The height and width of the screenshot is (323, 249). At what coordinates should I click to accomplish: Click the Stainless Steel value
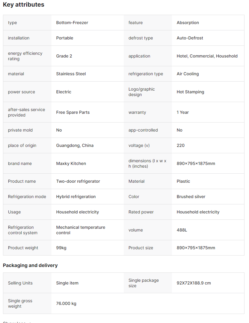click(71, 74)
